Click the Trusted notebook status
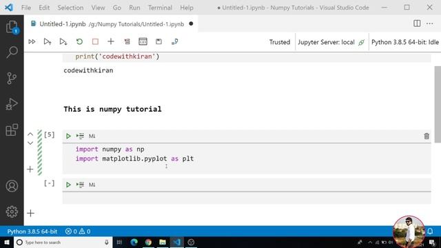The height and width of the screenshot is (248, 441). coord(280,42)
